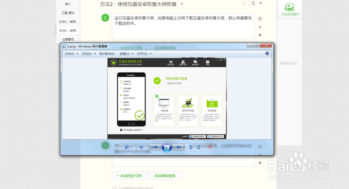Click the 添加网络视频 button

point(165,176)
